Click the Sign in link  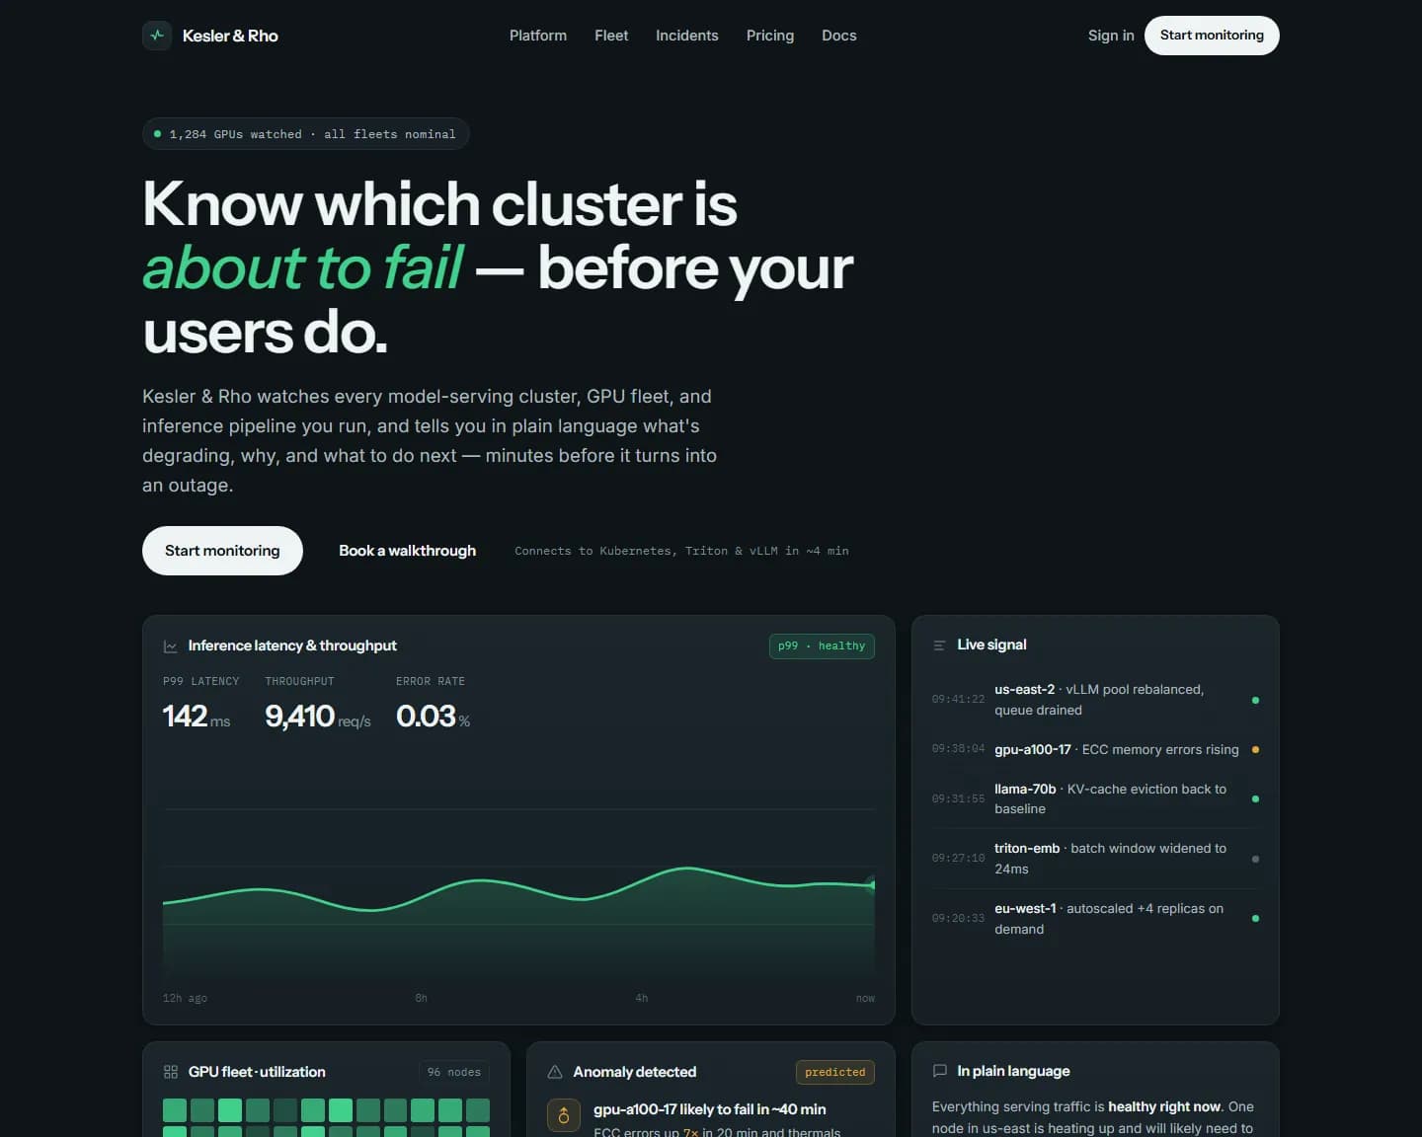[1111, 36]
